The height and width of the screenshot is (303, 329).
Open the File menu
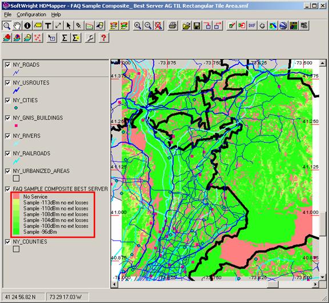(x=8, y=14)
